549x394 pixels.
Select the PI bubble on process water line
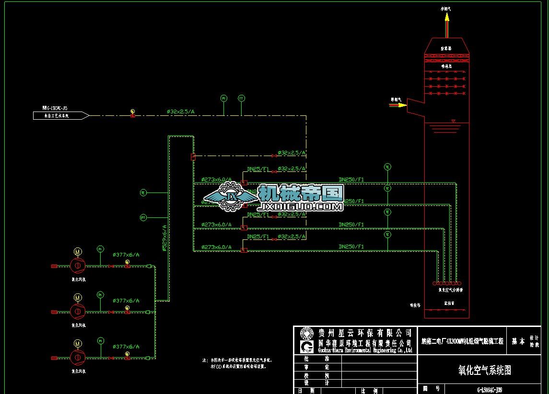click(223, 98)
